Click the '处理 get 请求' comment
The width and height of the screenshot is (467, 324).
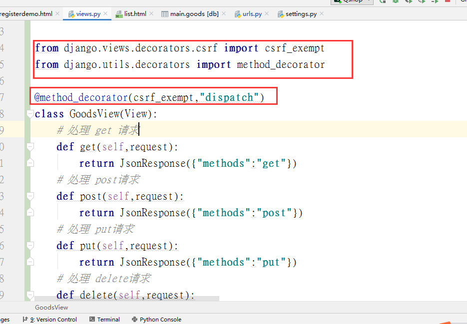[x=98, y=130]
